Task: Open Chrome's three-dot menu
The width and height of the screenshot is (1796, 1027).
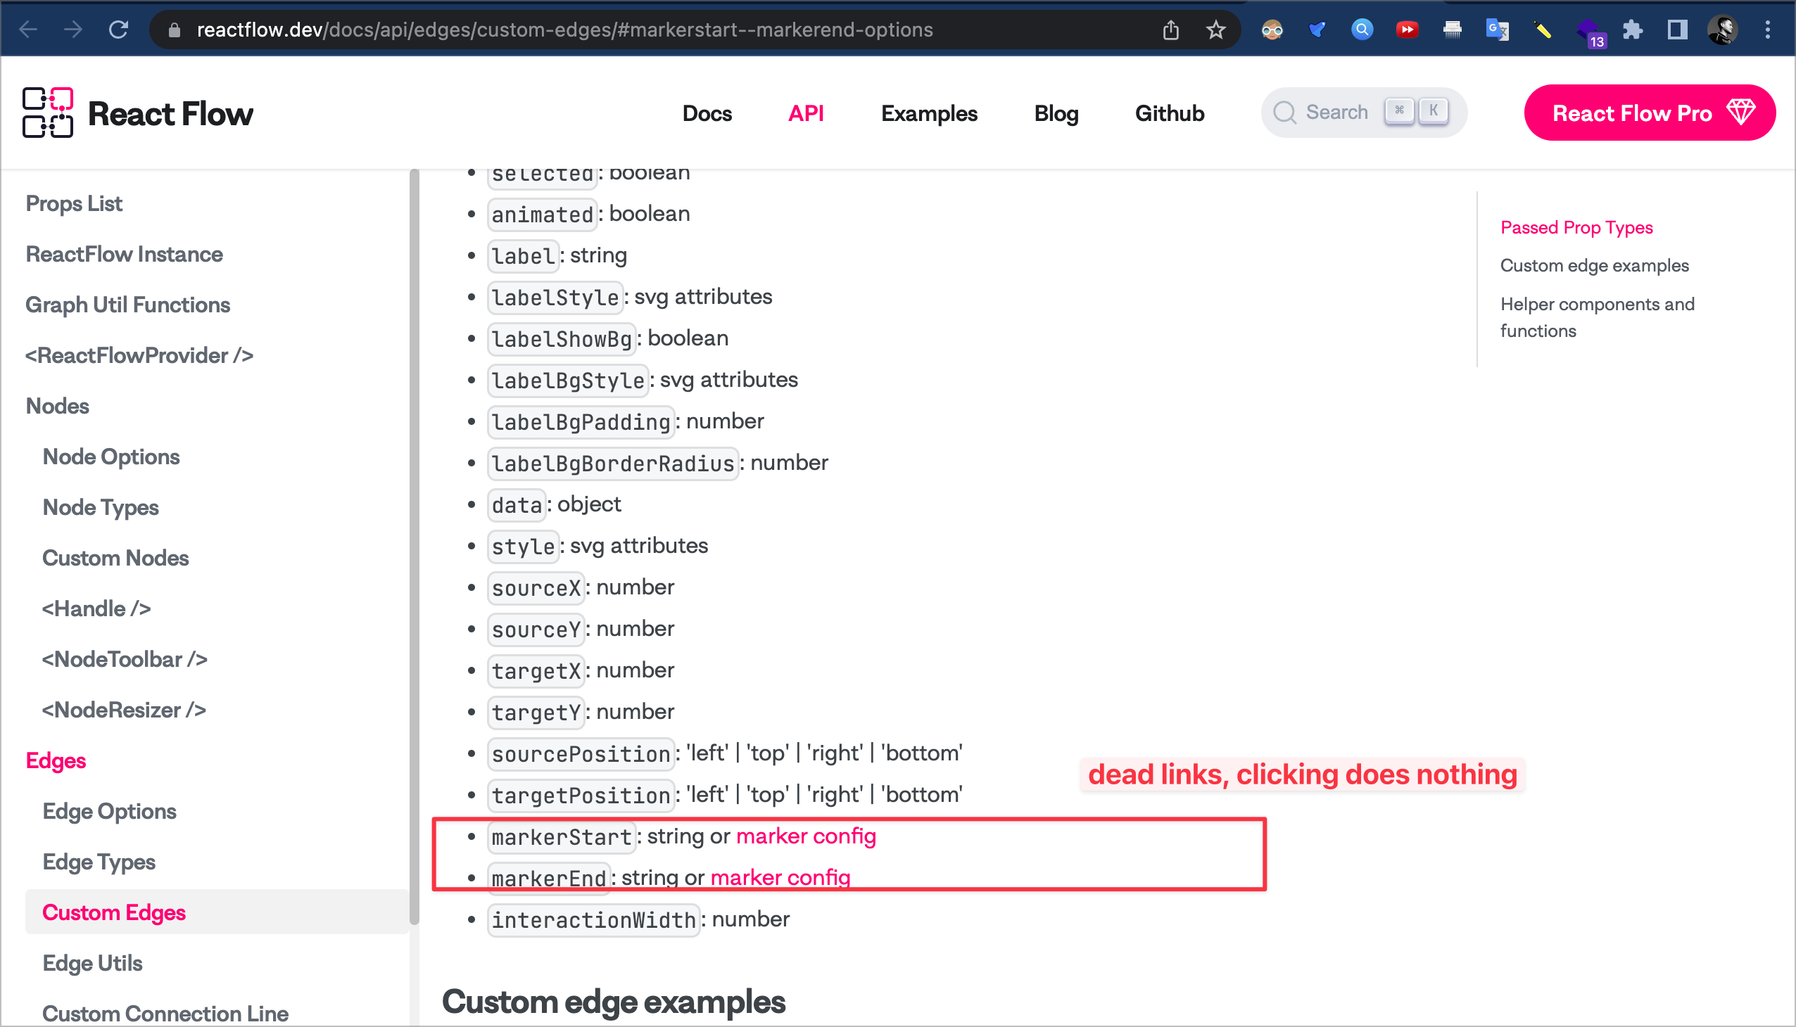Action: coord(1768,29)
